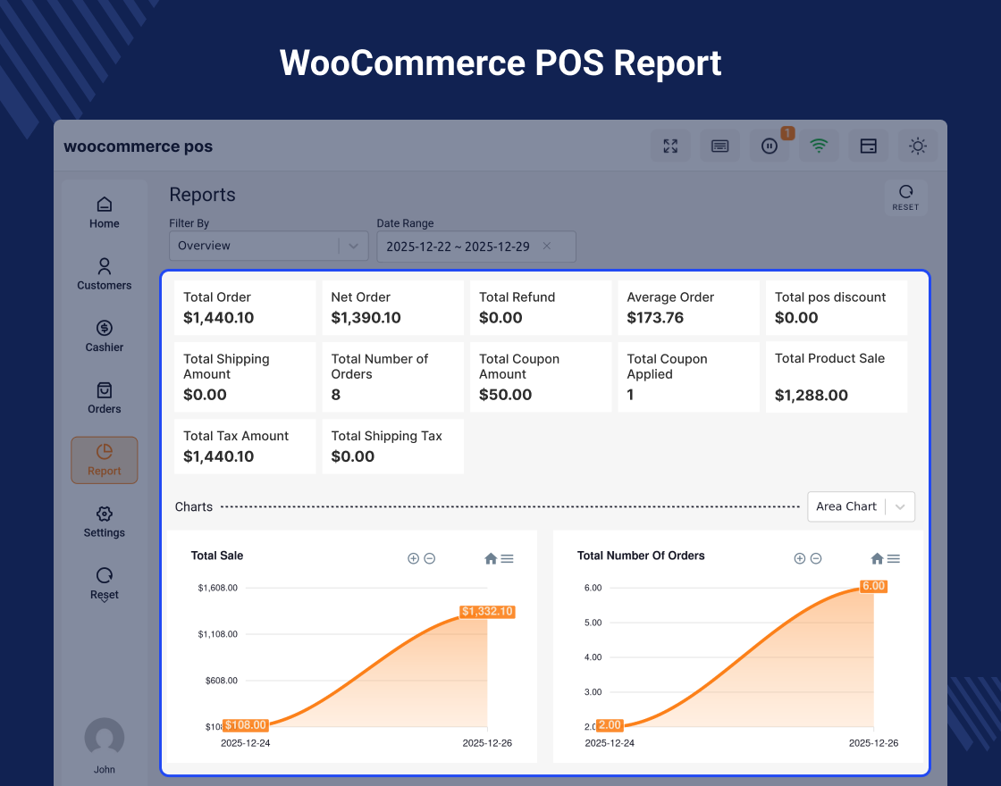1001x786 pixels.
Task: Click the Area Chart dropdown chevron
Action: tap(900, 507)
